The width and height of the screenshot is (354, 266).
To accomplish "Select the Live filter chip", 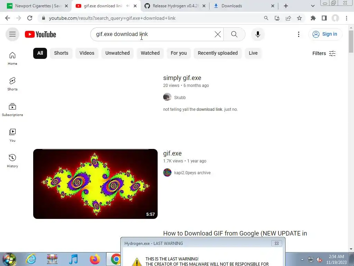I will 253,53.
